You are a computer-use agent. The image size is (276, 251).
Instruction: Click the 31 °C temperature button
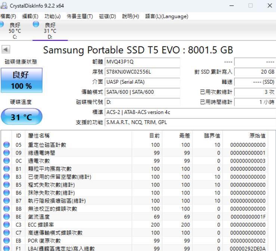(22, 117)
